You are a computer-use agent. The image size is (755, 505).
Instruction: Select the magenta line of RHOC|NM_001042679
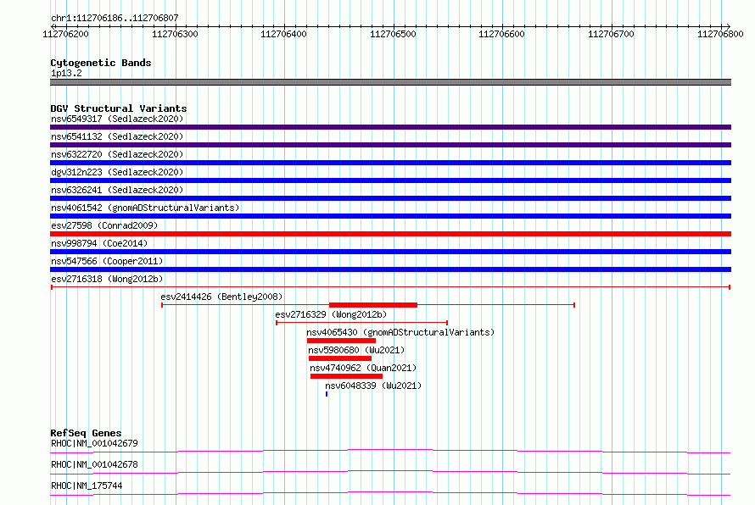[x=390, y=451]
